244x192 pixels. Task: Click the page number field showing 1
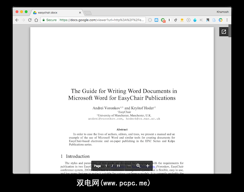[x=106, y=166]
